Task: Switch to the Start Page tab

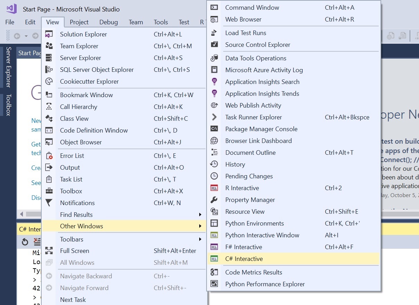Action: [29, 53]
